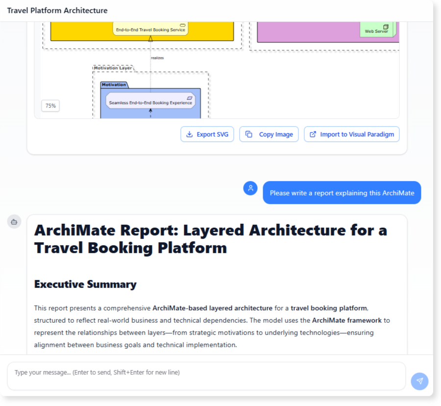Click the Copy Image button
The width and height of the screenshot is (441, 406).
pos(269,134)
